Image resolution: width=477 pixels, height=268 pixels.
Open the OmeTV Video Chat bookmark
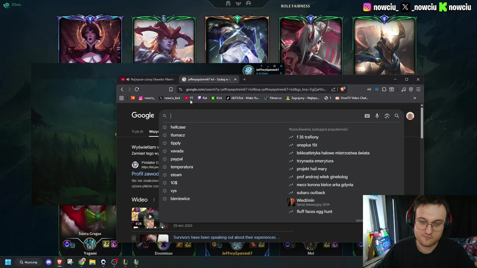352,98
